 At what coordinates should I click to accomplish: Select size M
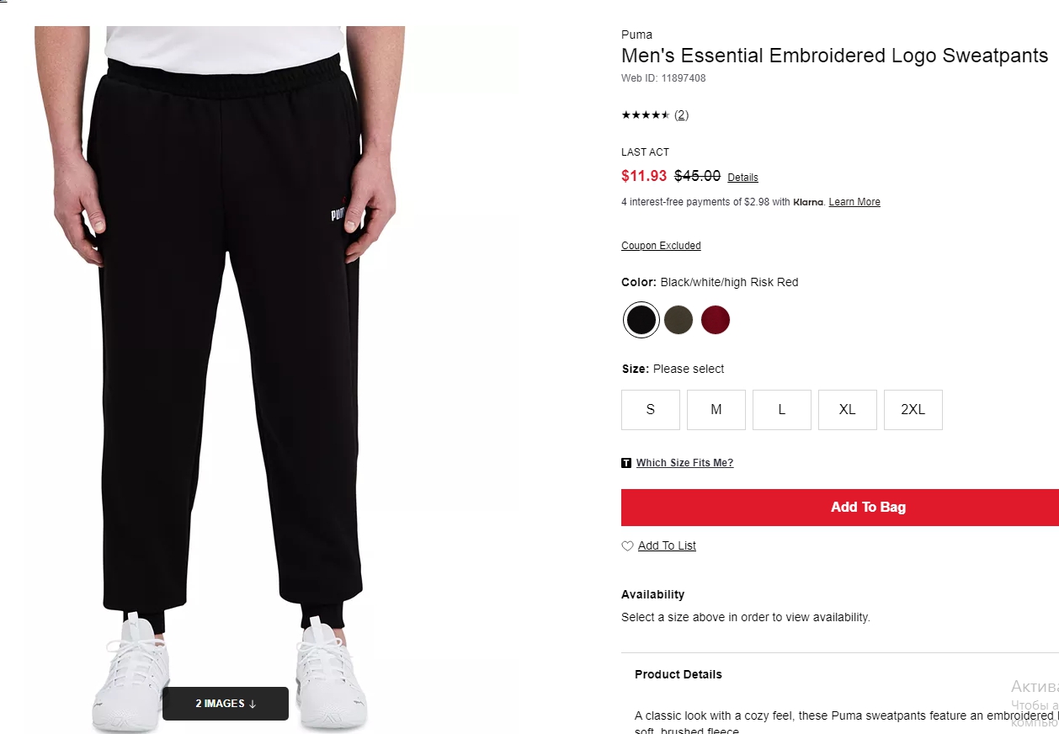(x=716, y=410)
